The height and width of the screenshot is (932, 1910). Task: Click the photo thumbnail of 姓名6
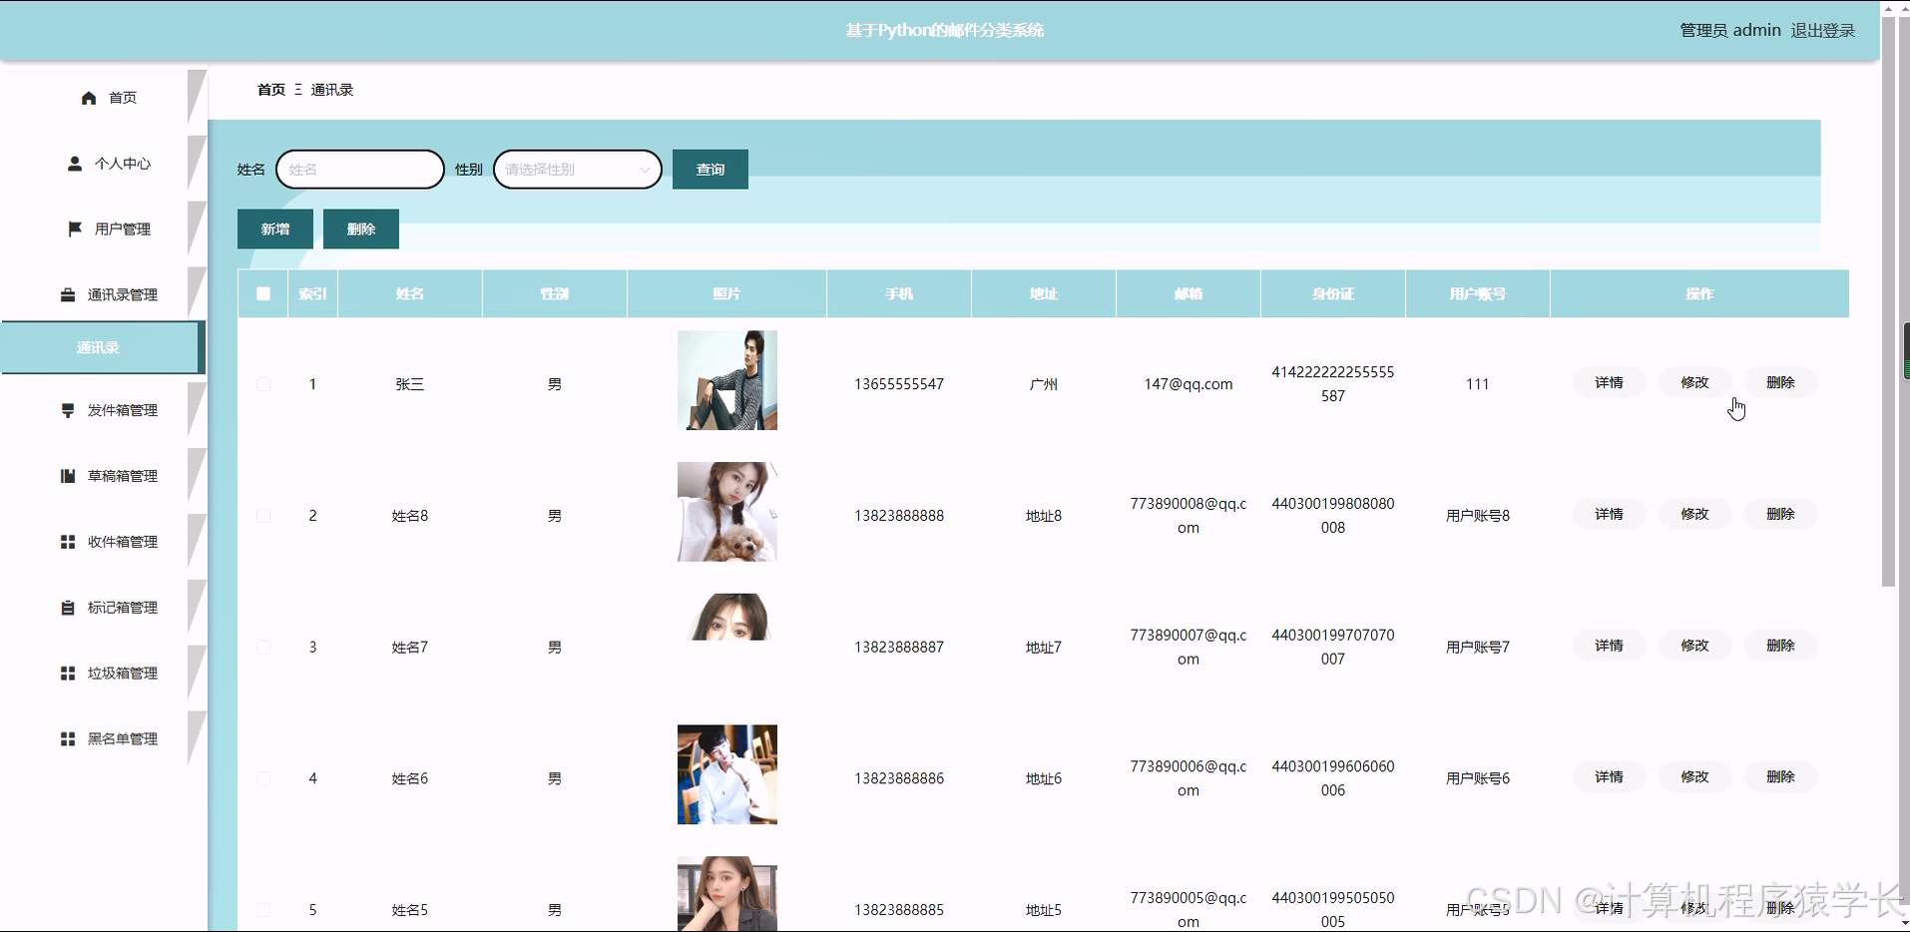727,774
